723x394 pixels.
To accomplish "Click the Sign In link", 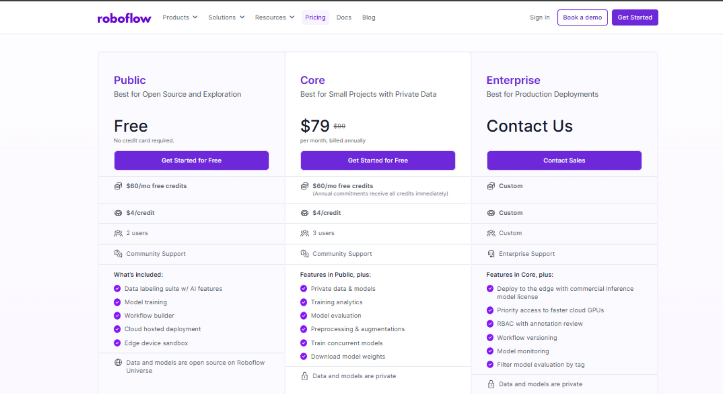I will [x=539, y=17].
